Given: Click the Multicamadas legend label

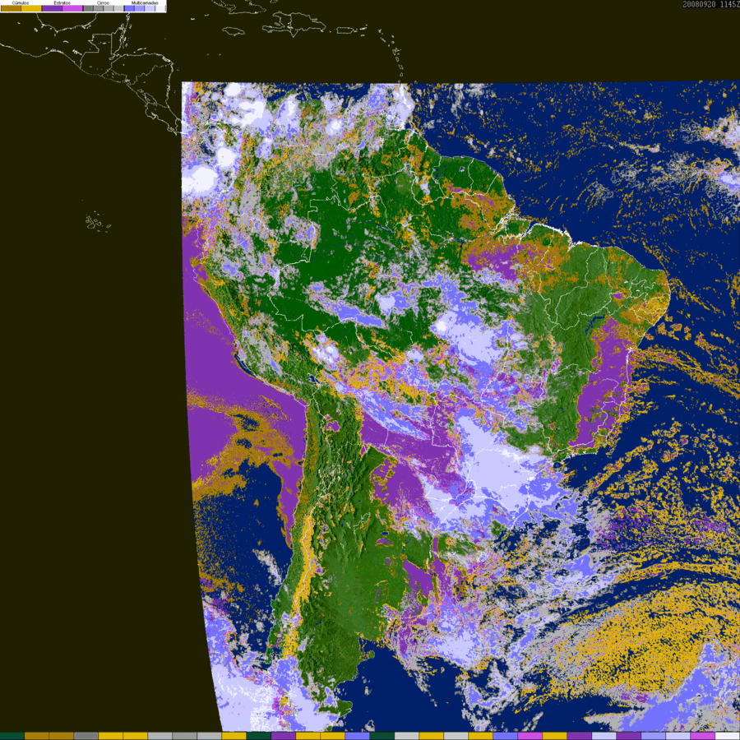Looking at the screenshot, I should (x=145, y=2).
